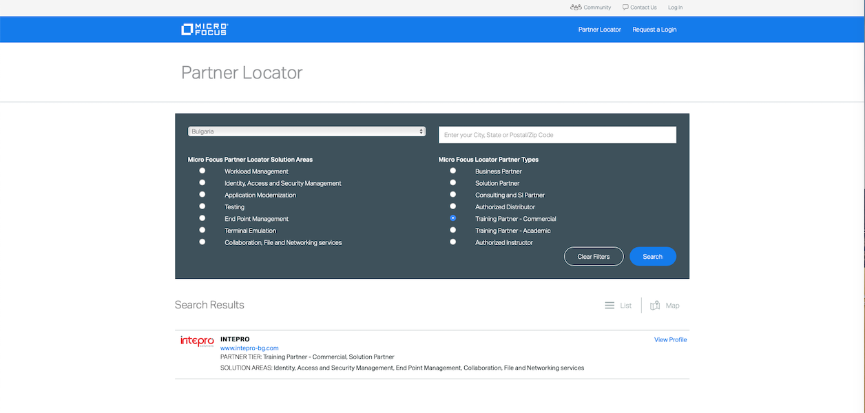This screenshot has width=865, height=413.
Task: Click the Community people icon
Action: pos(576,8)
